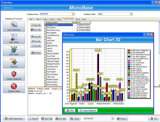
Task: Click the White Sea Bass legend entry
Action: click(139, 95)
